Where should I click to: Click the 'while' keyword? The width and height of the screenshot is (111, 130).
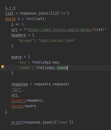coord(10,19)
